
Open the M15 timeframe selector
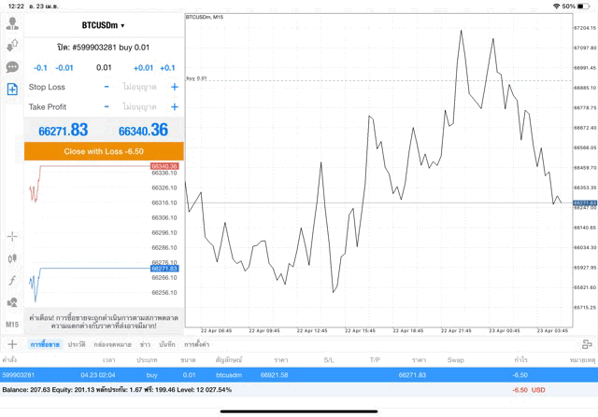(12, 324)
